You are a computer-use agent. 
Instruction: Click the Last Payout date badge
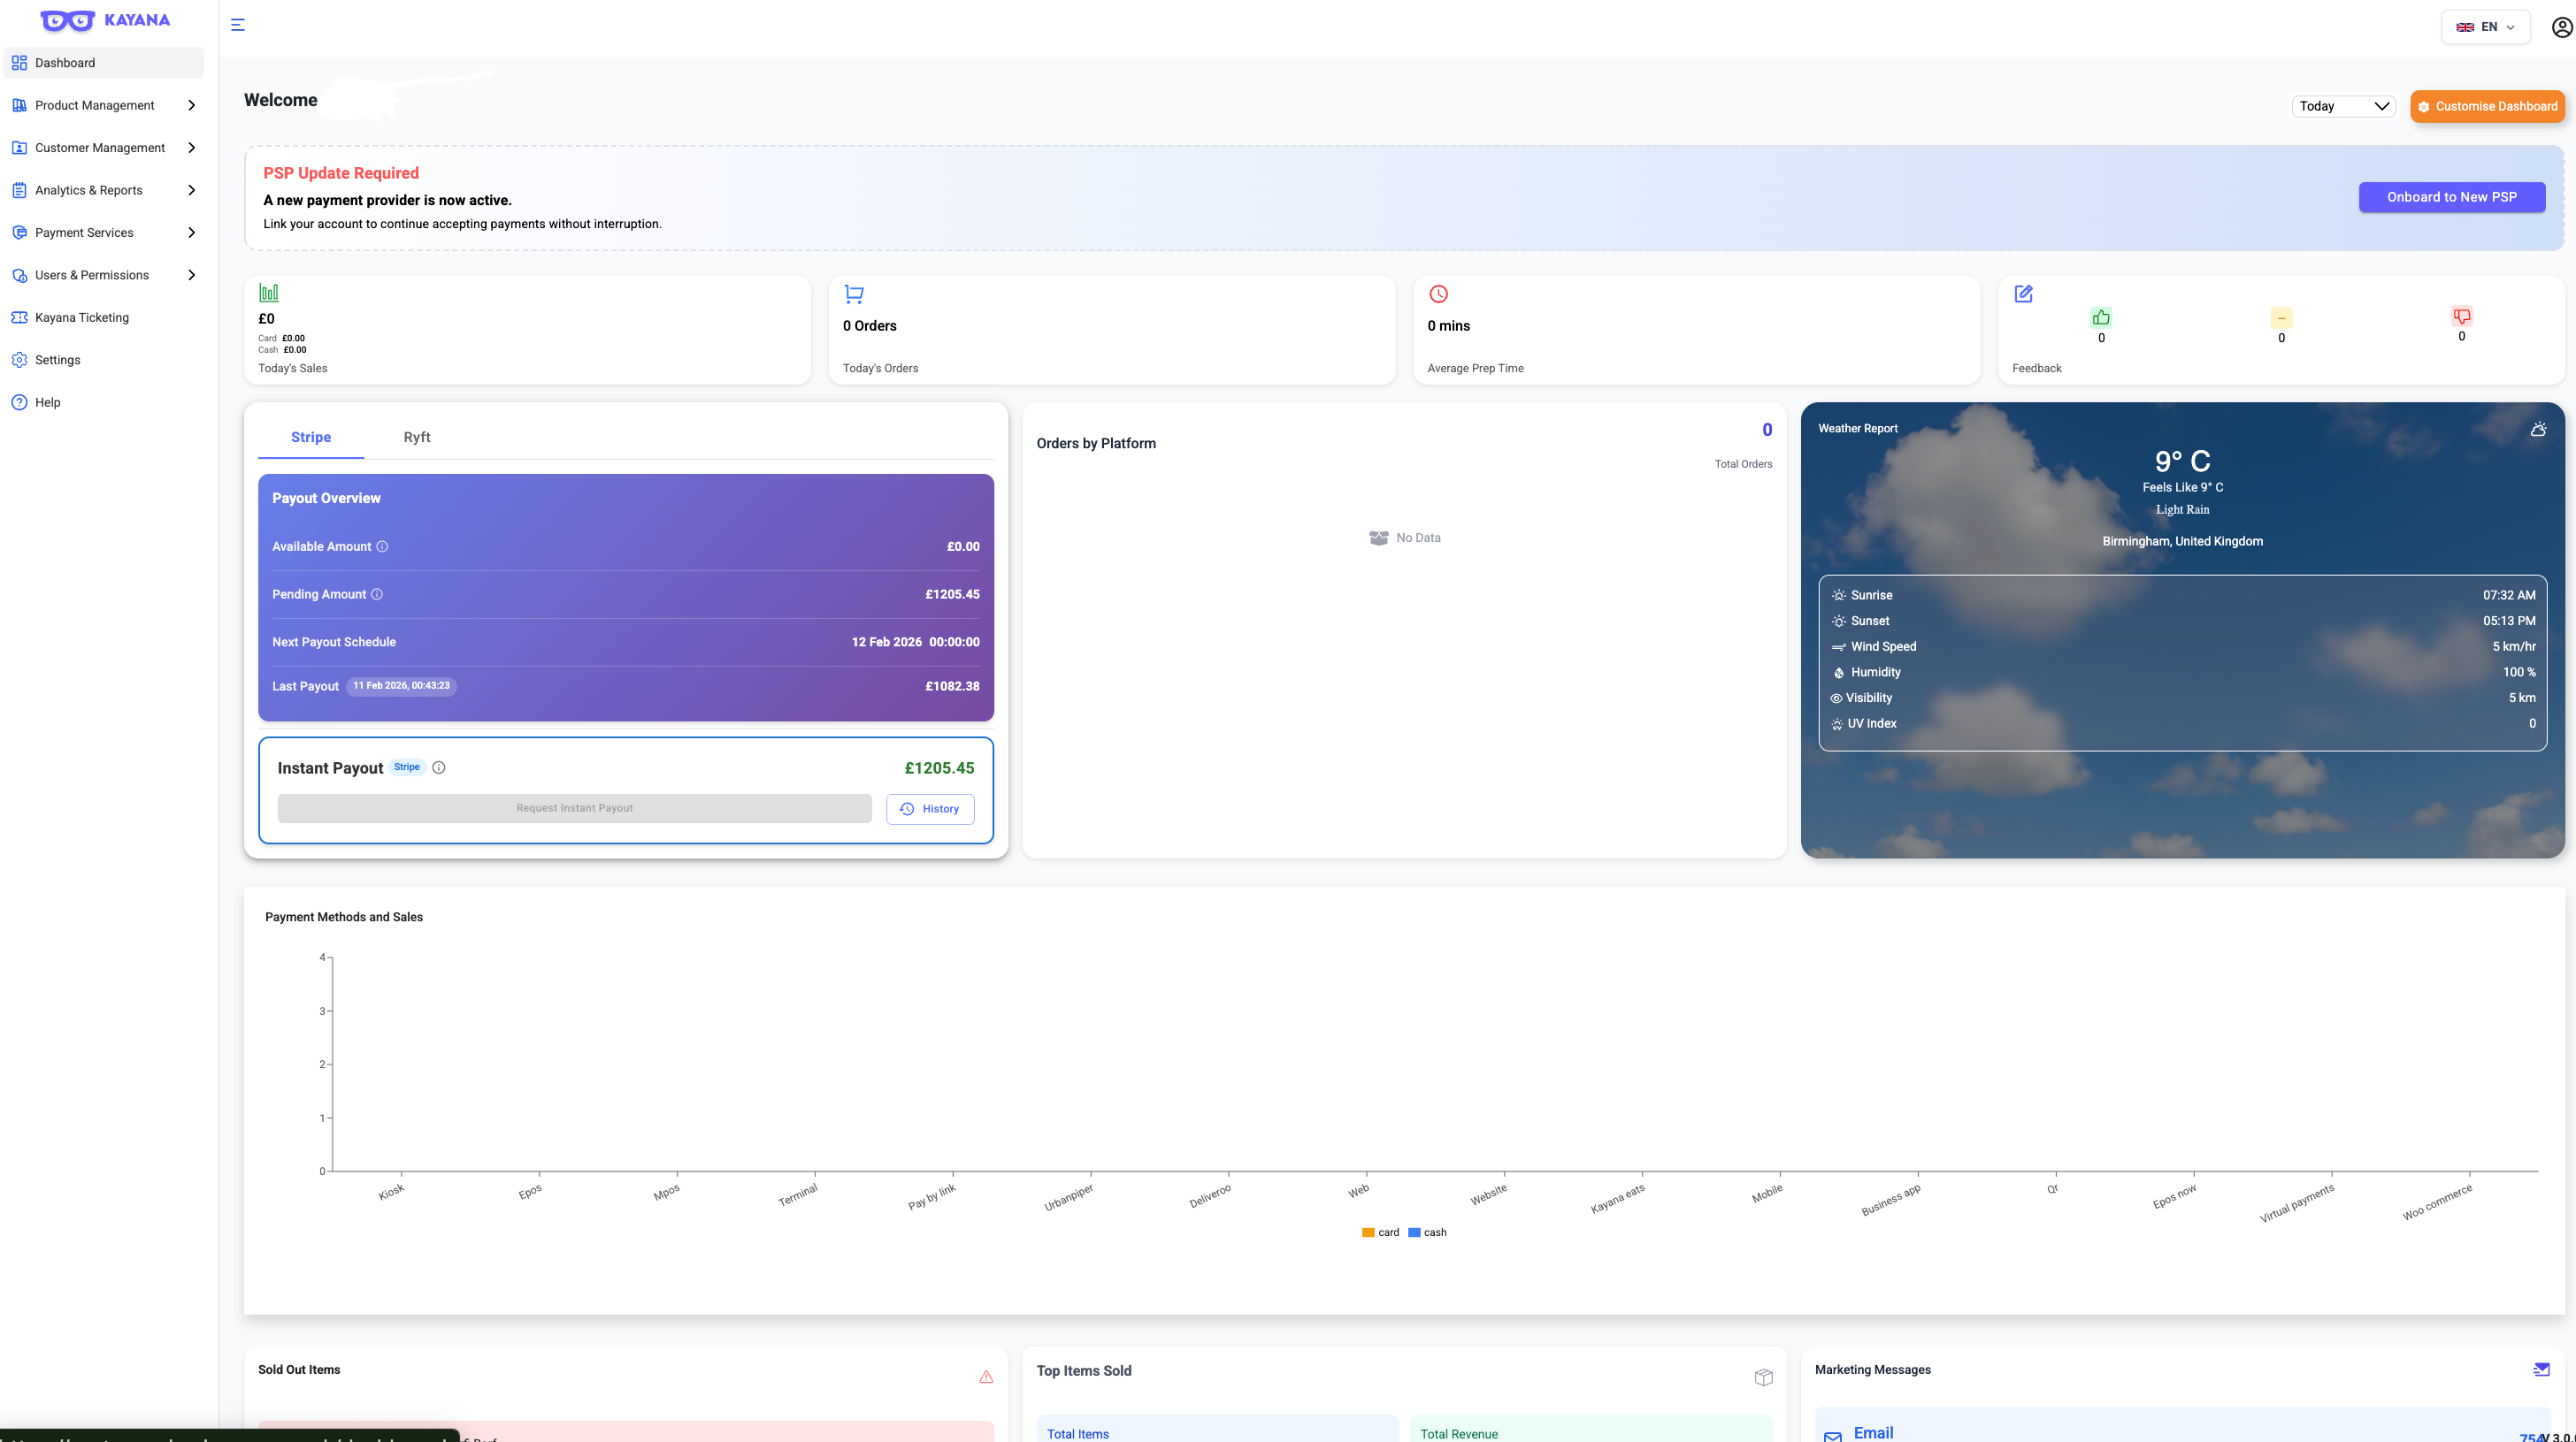point(401,685)
